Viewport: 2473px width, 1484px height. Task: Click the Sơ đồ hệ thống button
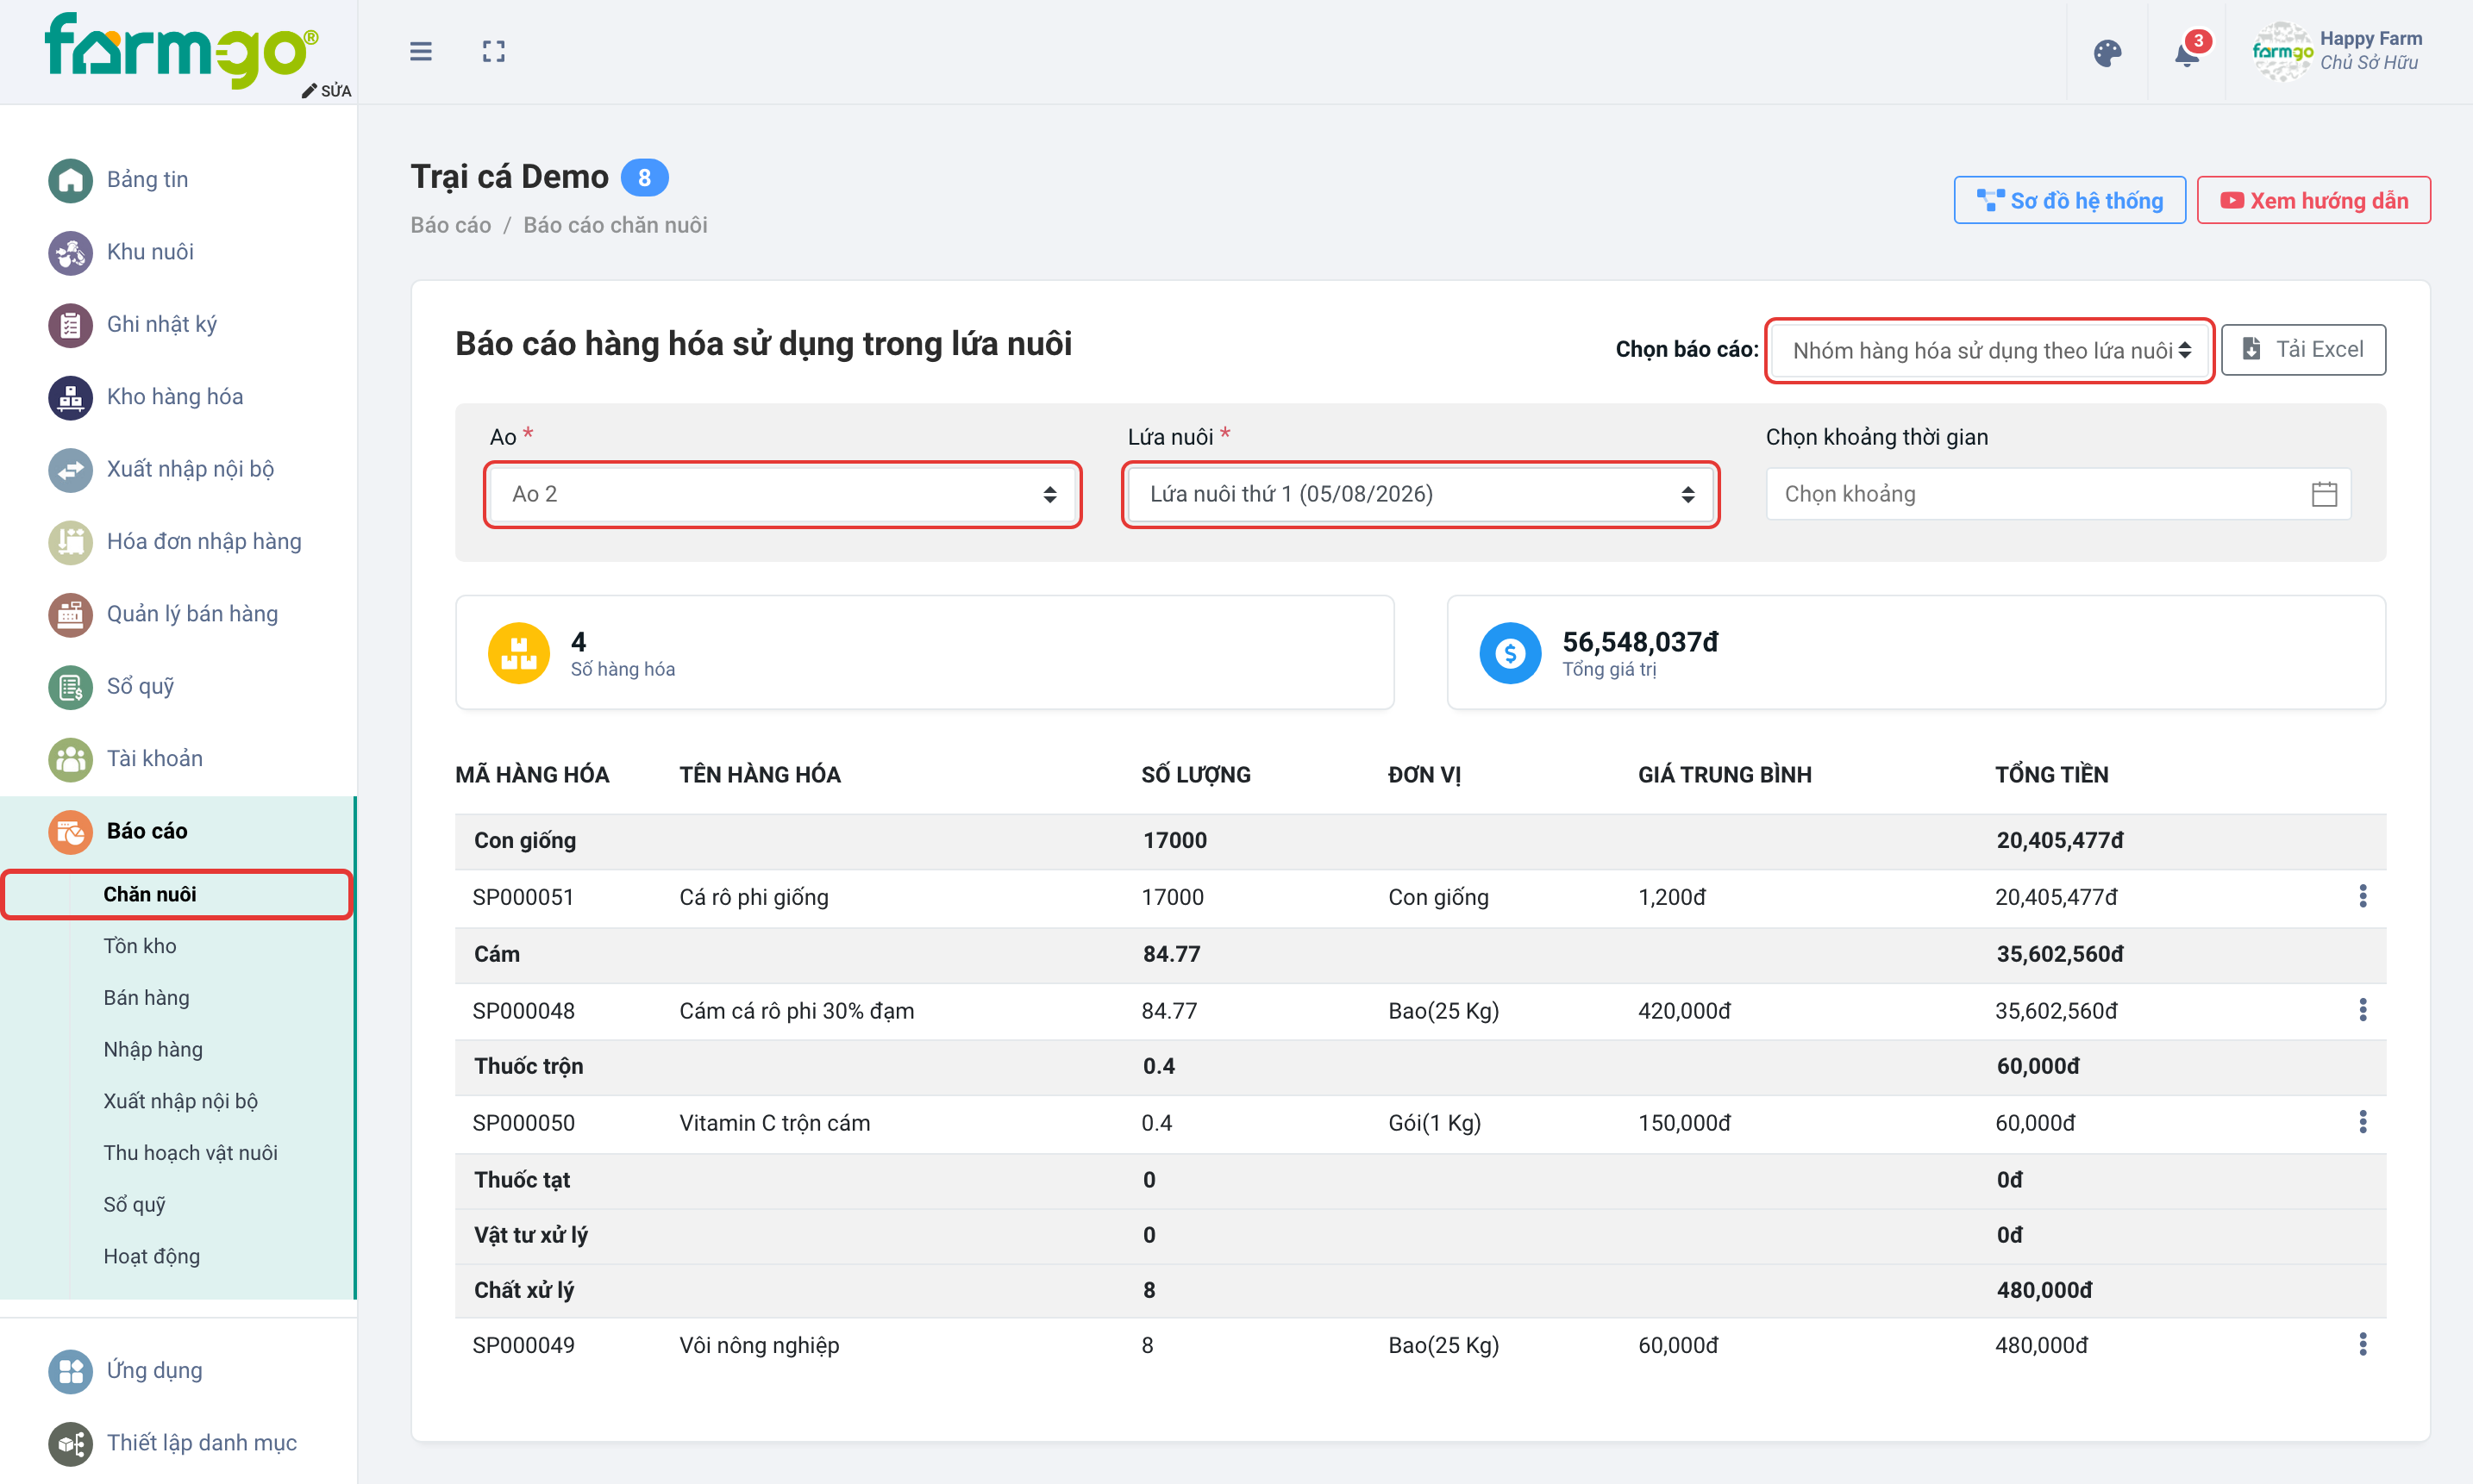click(x=2069, y=201)
